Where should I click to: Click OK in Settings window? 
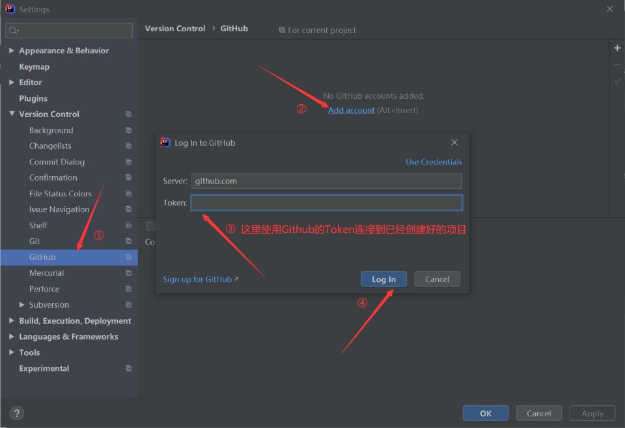click(x=486, y=413)
